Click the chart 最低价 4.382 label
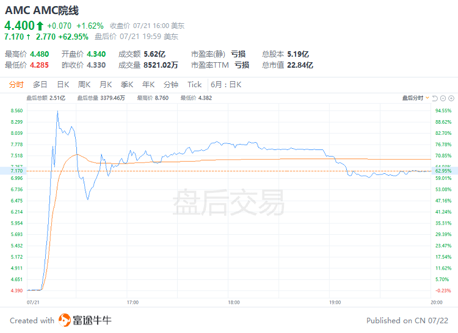 pos(196,98)
